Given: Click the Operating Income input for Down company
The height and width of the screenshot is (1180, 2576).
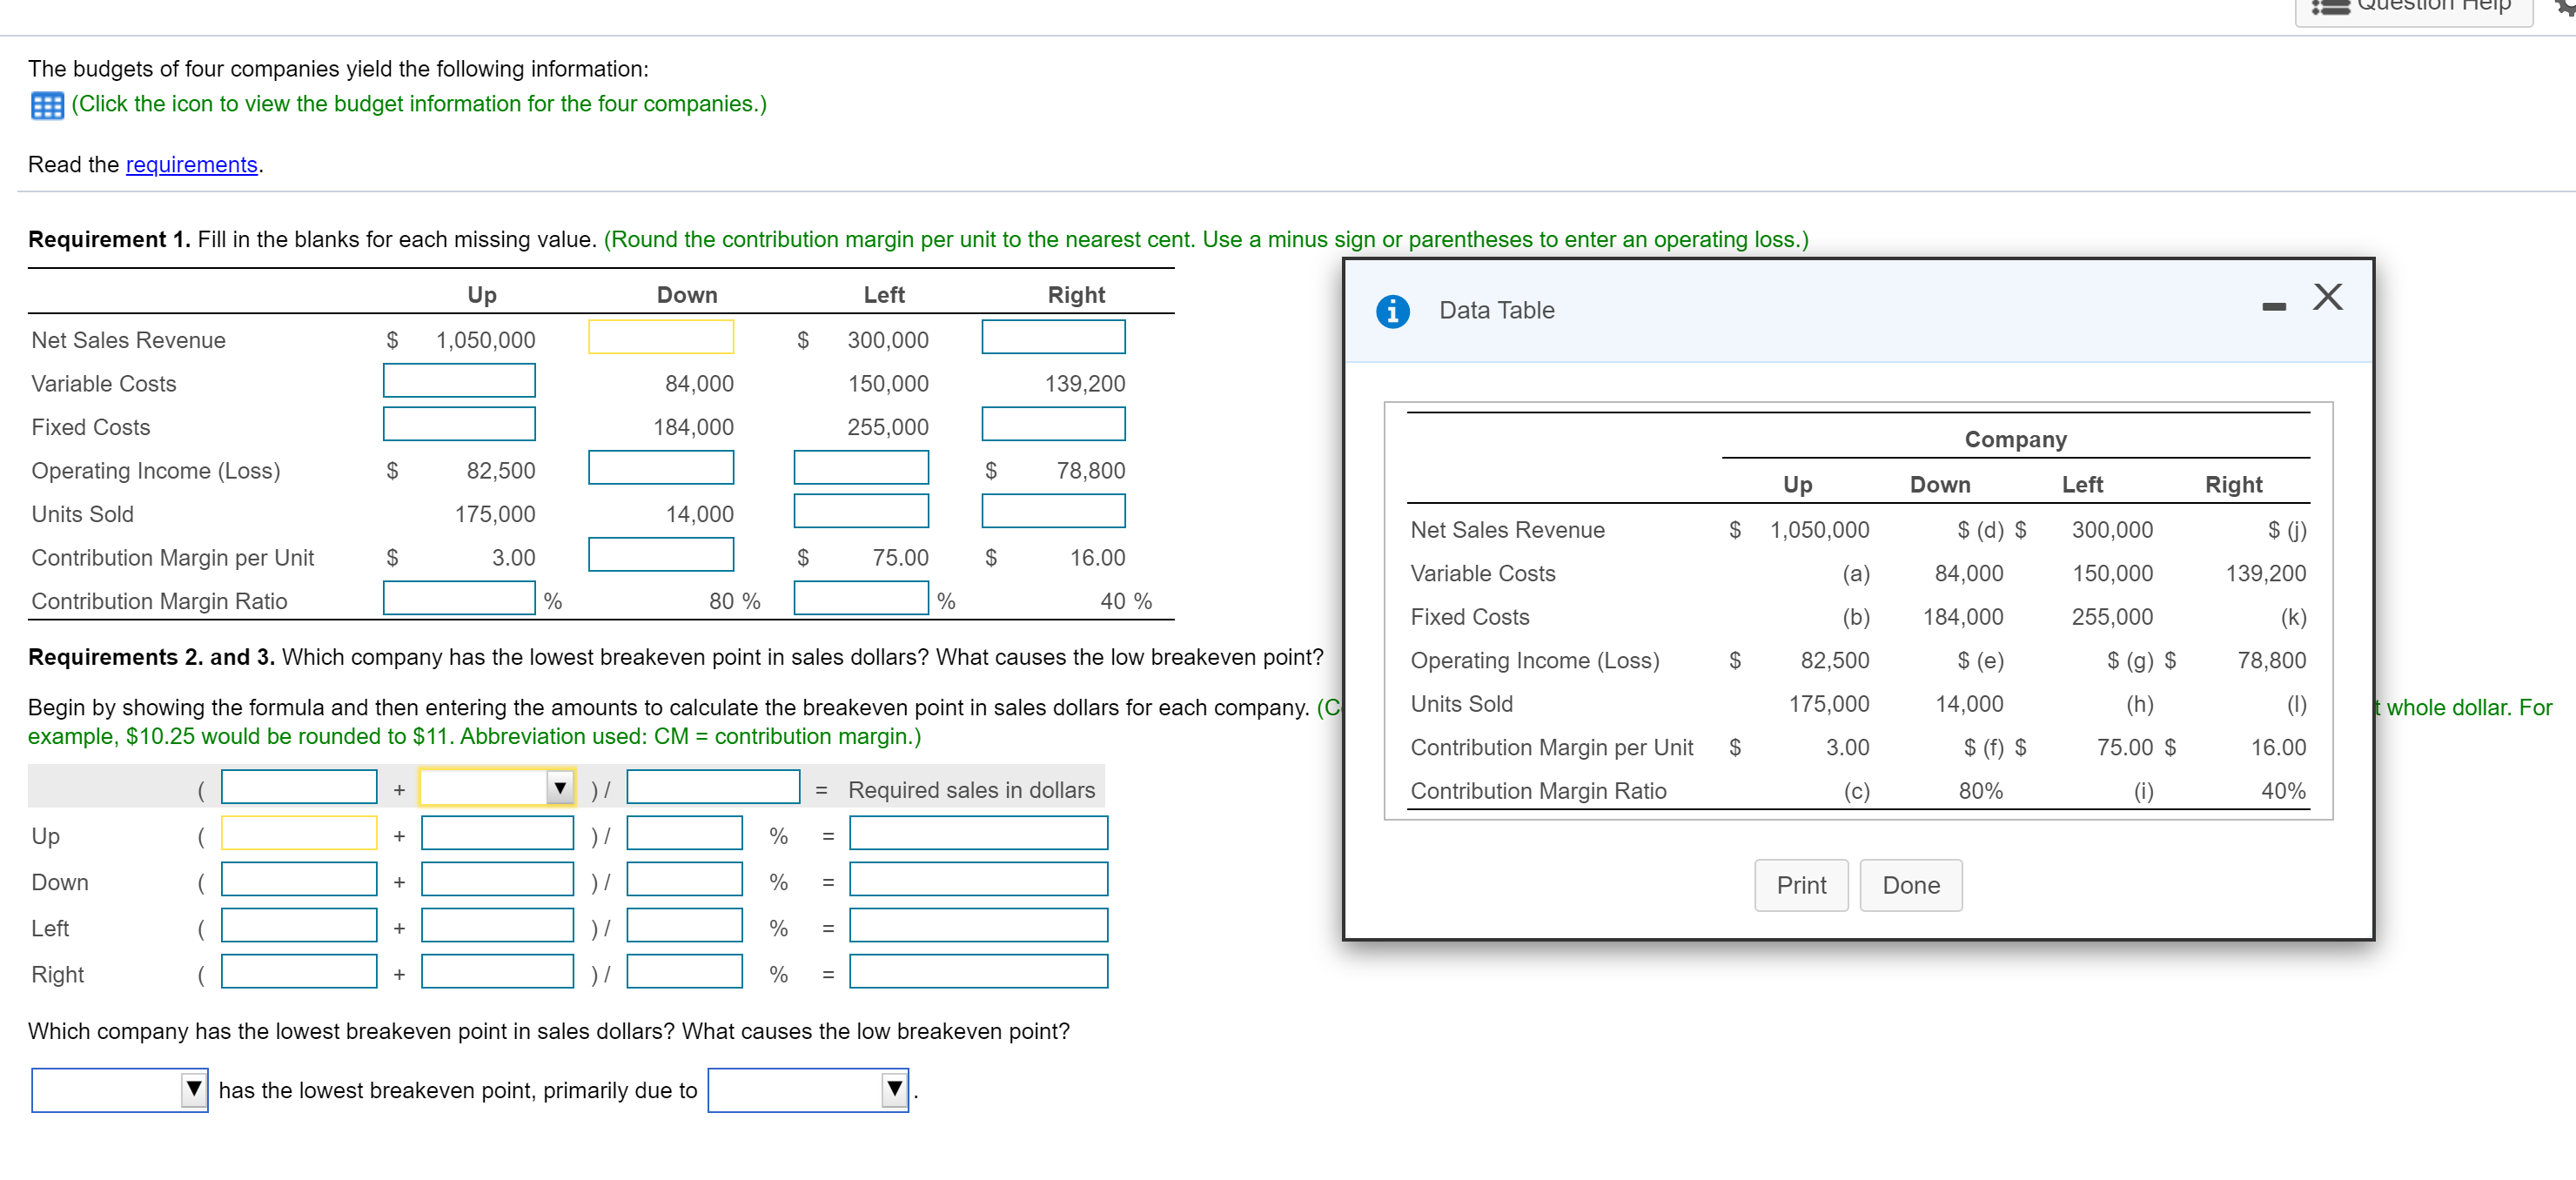Looking at the screenshot, I should pos(661,466).
